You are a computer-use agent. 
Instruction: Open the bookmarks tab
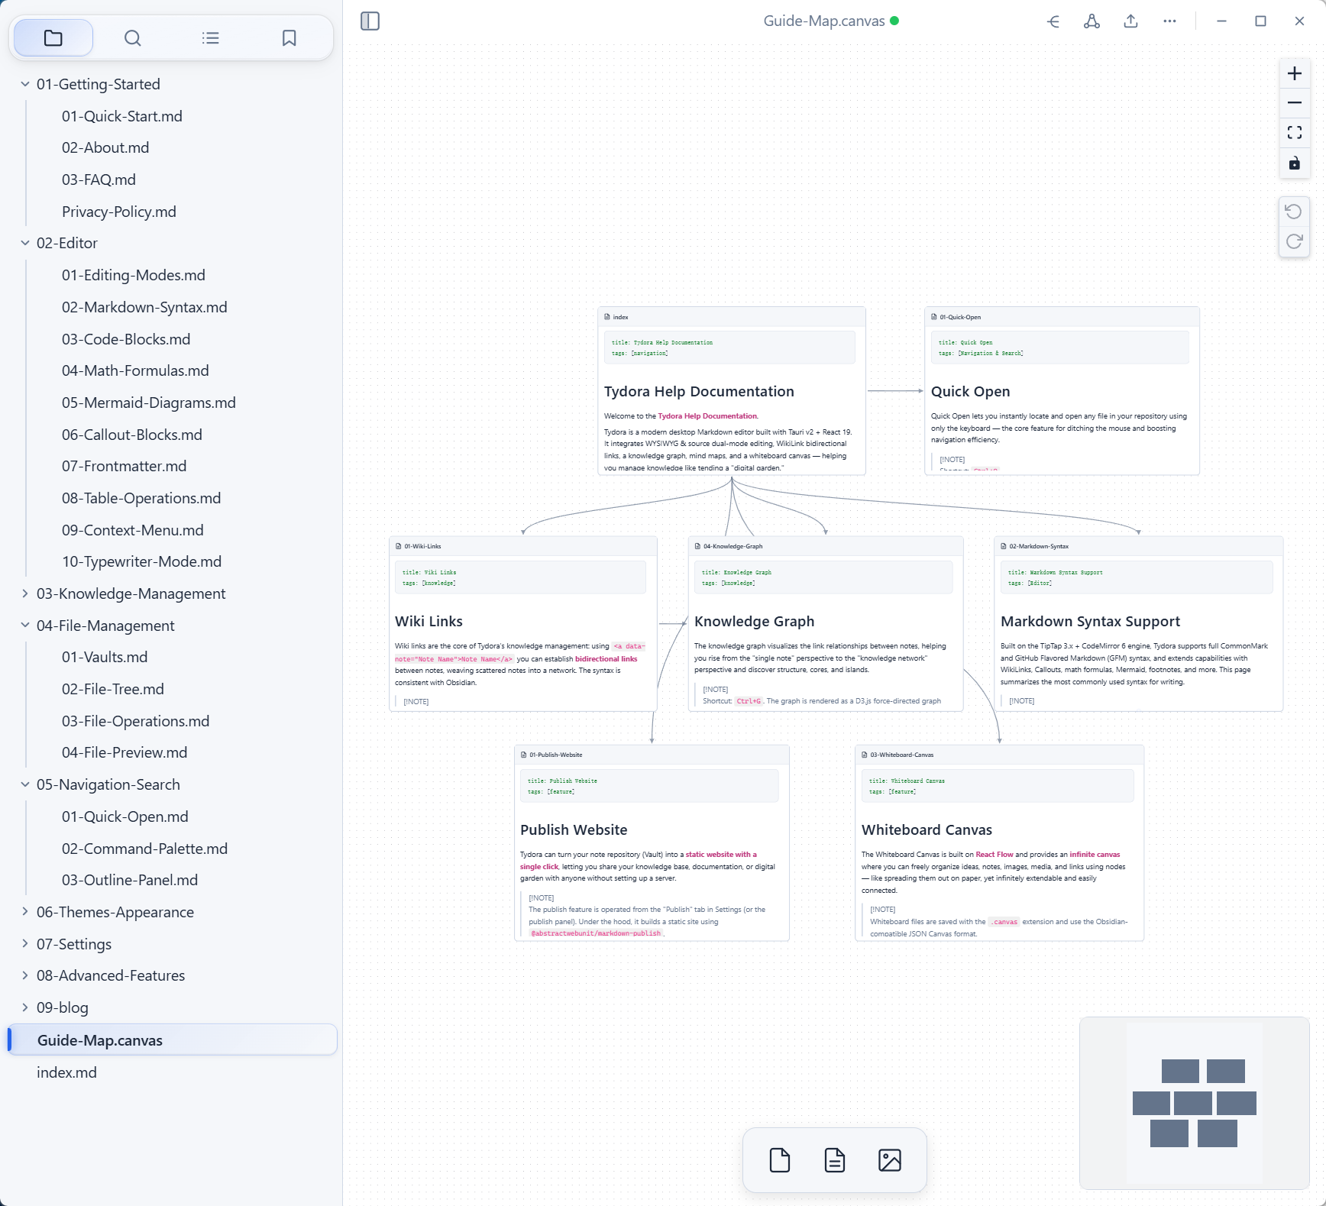click(x=289, y=38)
